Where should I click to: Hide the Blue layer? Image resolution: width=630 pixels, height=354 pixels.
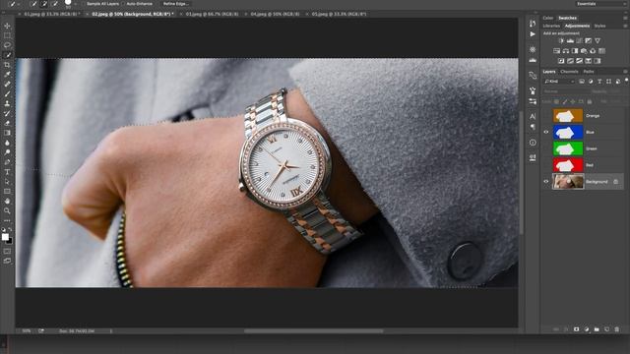546,132
